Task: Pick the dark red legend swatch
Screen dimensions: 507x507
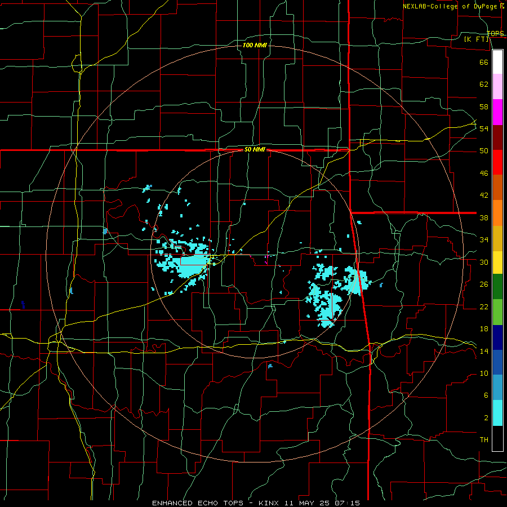Action: (497, 137)
